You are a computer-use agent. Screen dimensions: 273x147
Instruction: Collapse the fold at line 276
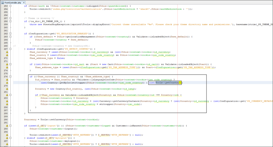pyautogui.click(x=10, y=76)
